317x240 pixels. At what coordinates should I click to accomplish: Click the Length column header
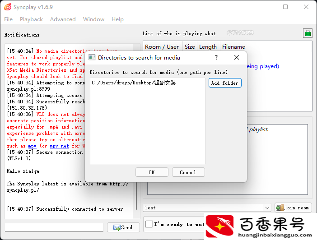208,47
